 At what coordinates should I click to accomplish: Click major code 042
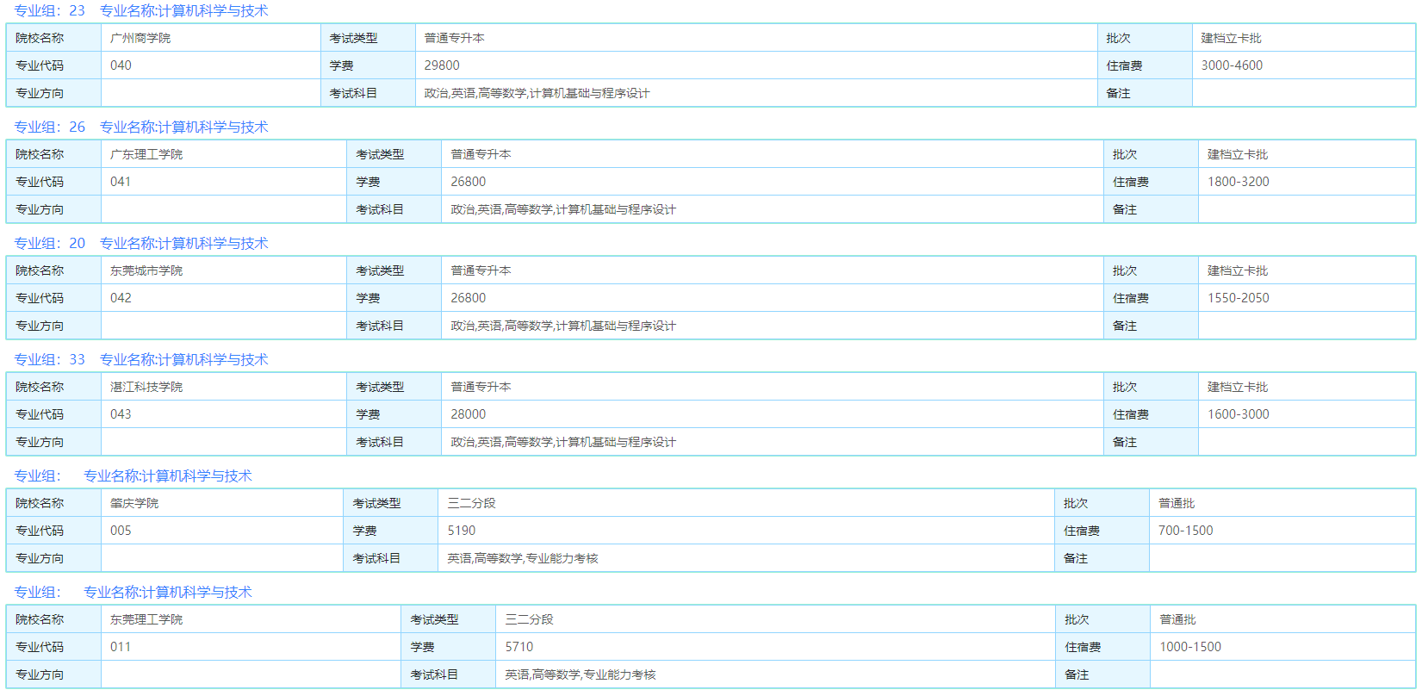click(x=121, y=298)
